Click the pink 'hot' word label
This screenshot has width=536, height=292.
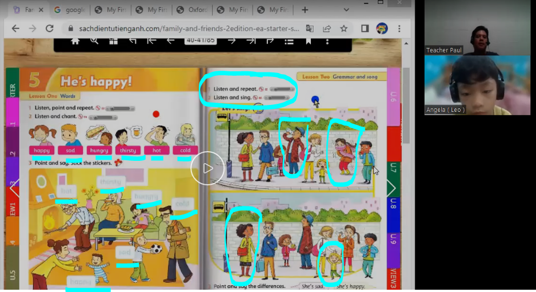[157, 151]
